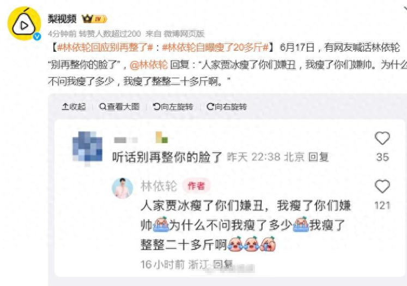Open hashtag #林依轮自曝瘦了20多斤#
This screenshot has width=407, height=286.
(215, 47)
